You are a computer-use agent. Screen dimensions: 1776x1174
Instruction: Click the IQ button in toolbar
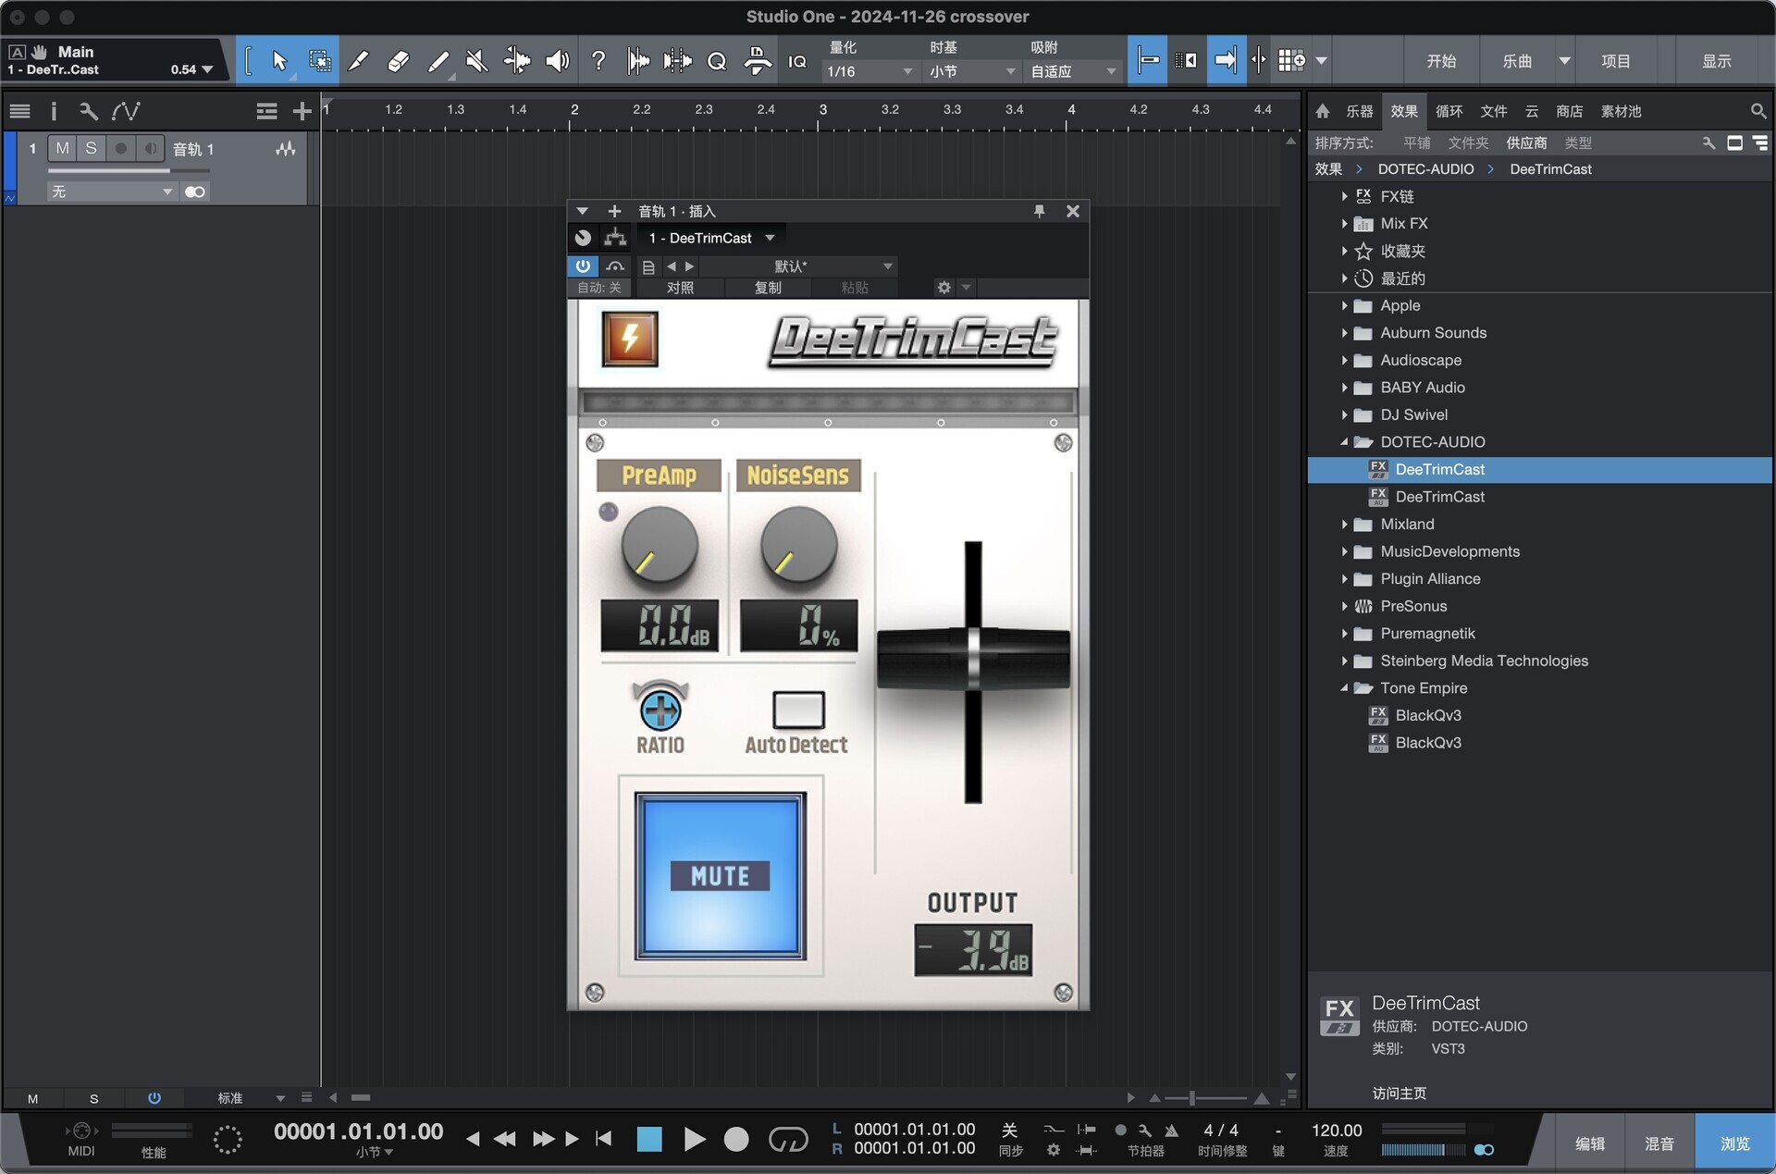(796, 61)
